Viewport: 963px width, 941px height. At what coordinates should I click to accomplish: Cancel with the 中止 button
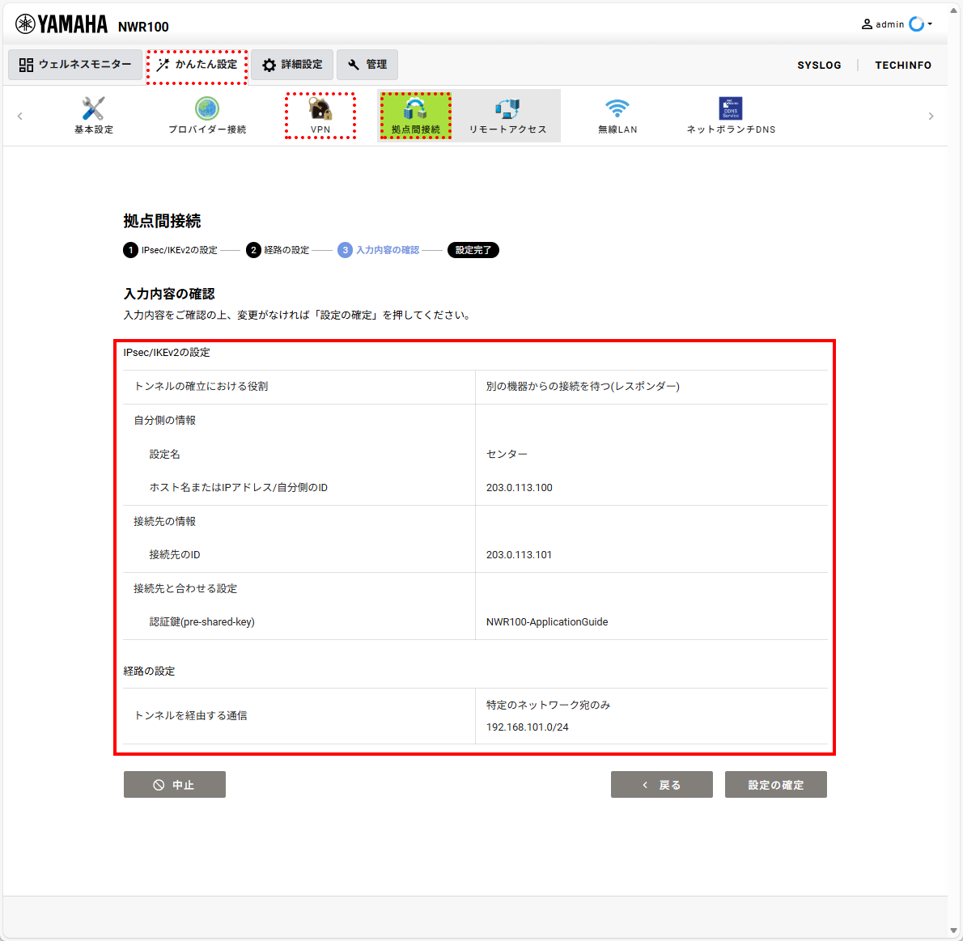click(x=175, y=784)
